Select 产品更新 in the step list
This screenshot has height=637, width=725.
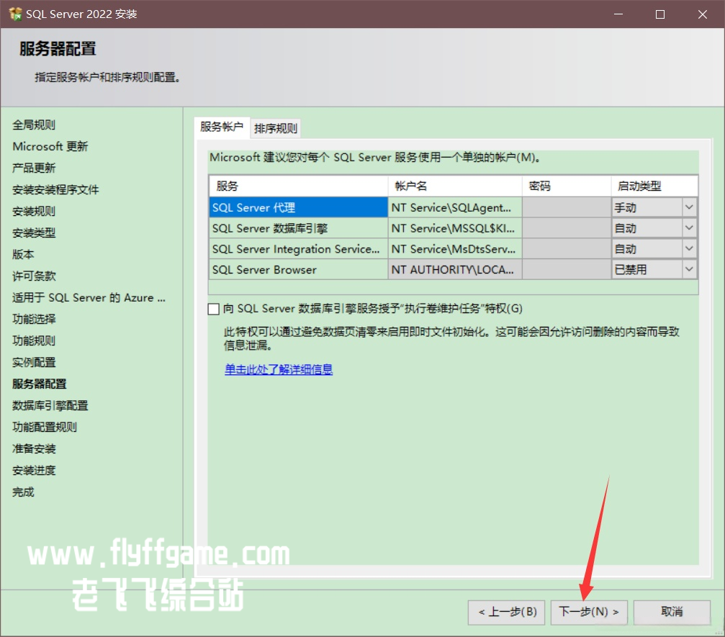[34, 168]
